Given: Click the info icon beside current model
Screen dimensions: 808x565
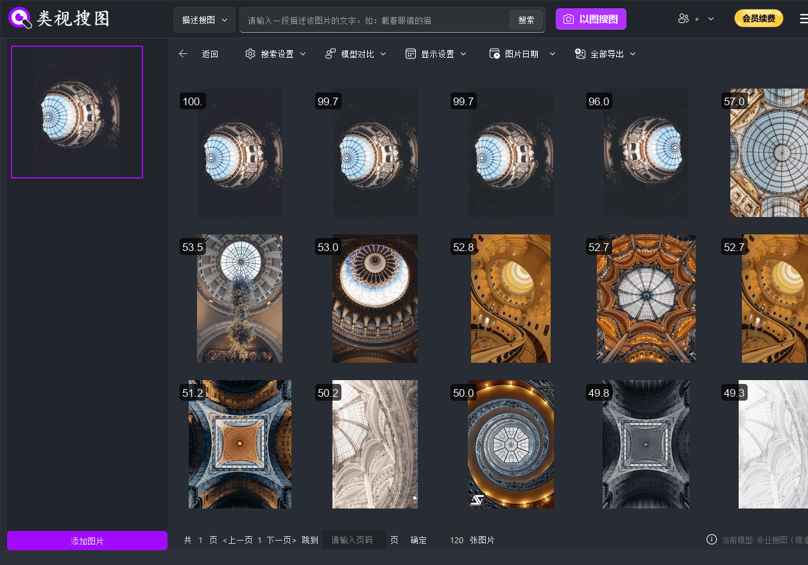Looking at the screenshot, I should click(x=711, y=540).
